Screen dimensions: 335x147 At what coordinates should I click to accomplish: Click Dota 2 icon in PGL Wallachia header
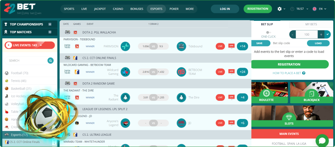pos(75,32)
